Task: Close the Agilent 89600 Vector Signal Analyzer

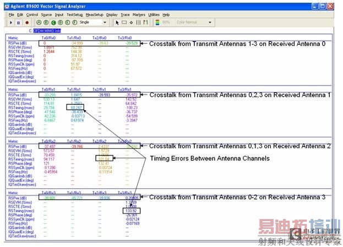Action: (330, 7)
